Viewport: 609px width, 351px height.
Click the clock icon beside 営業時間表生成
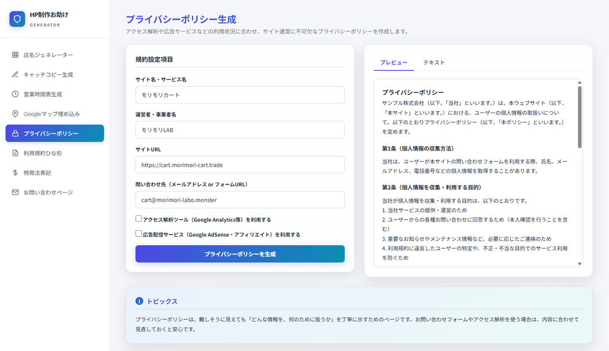pos(15,94)
